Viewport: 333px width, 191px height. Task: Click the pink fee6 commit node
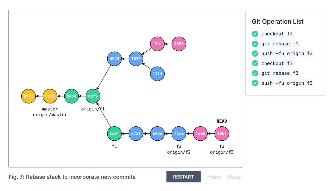(200, 133)
